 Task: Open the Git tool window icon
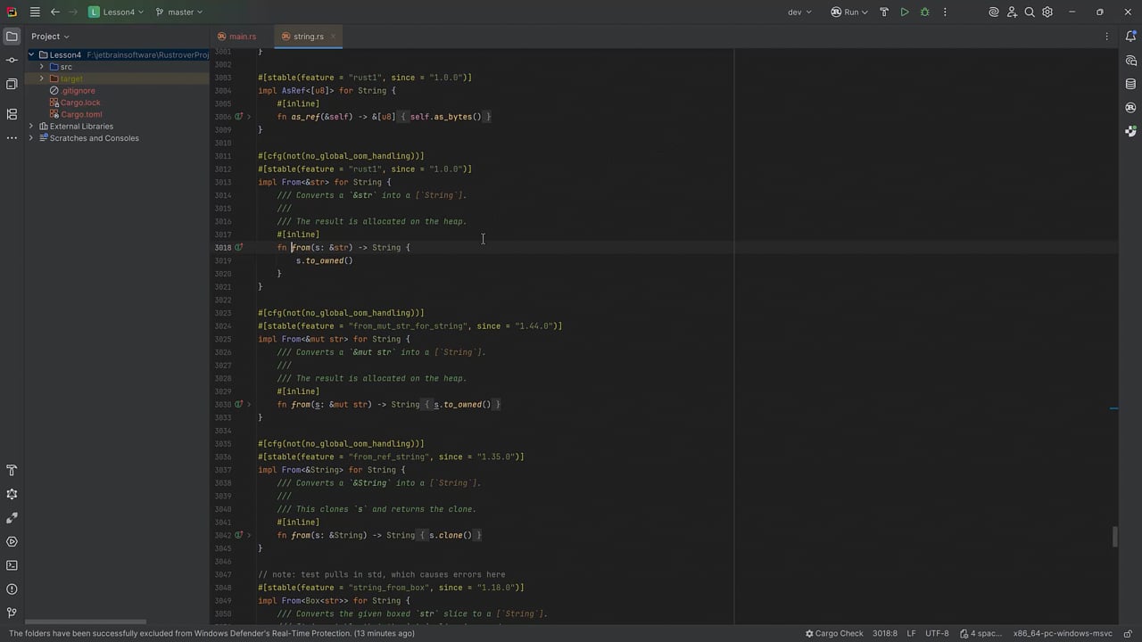coord(12,613)
